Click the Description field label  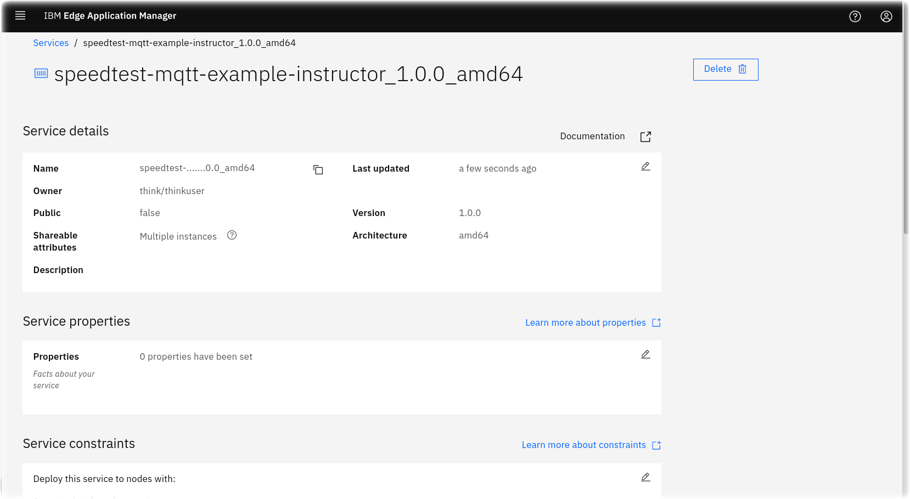pos(58,270)
